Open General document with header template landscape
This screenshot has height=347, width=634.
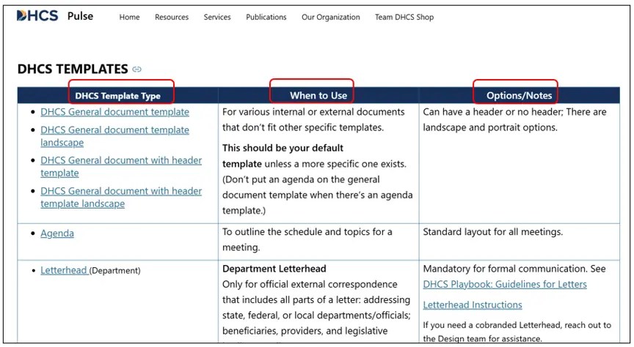(121, 197)
